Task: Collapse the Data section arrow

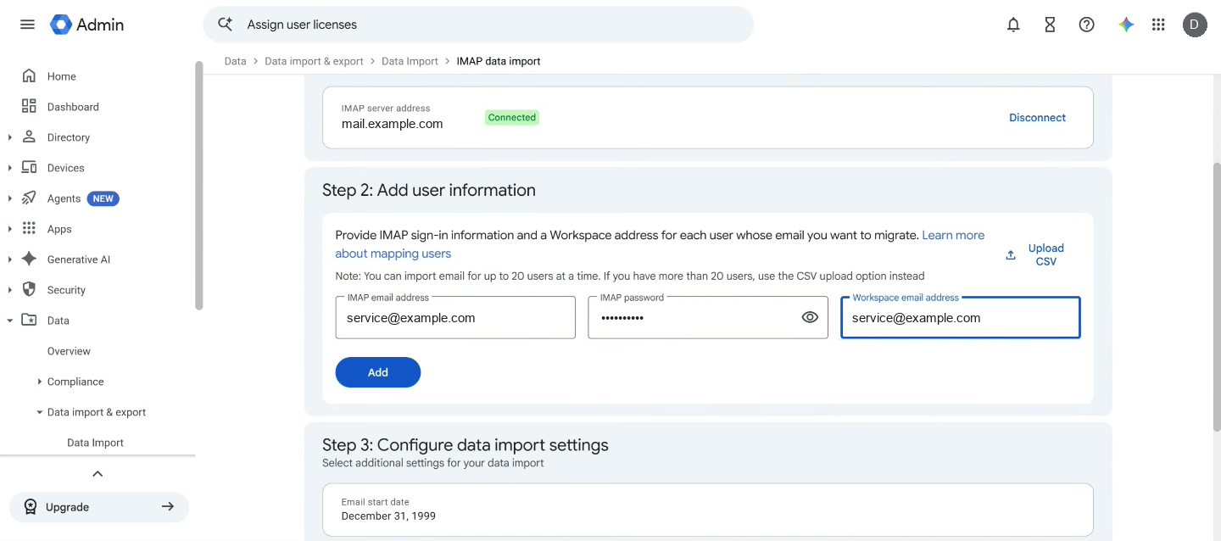Action: click(9, 321)
